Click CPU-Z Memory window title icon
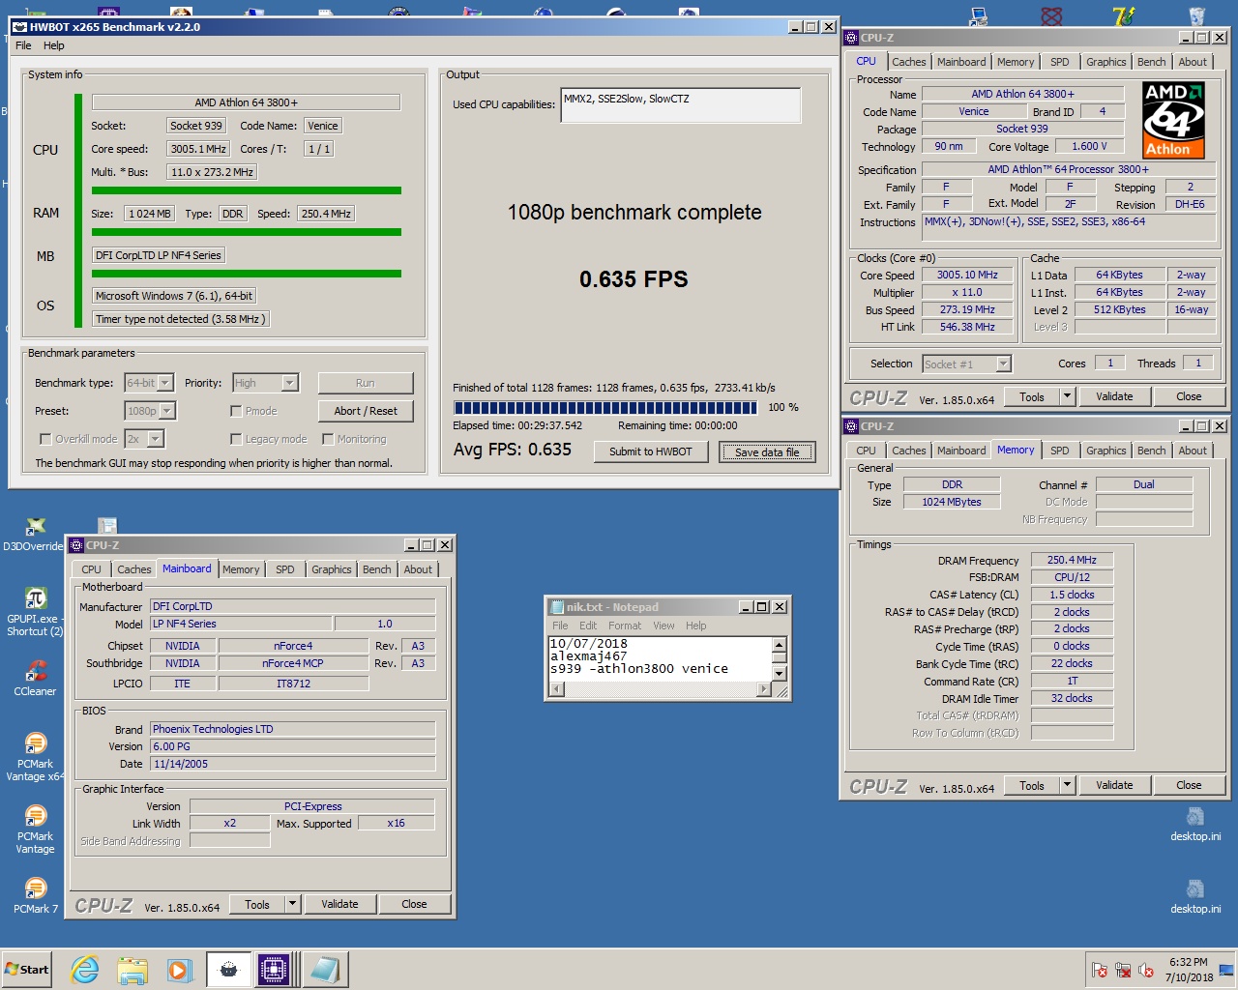The image size is (1238, 990). [851, 426]
